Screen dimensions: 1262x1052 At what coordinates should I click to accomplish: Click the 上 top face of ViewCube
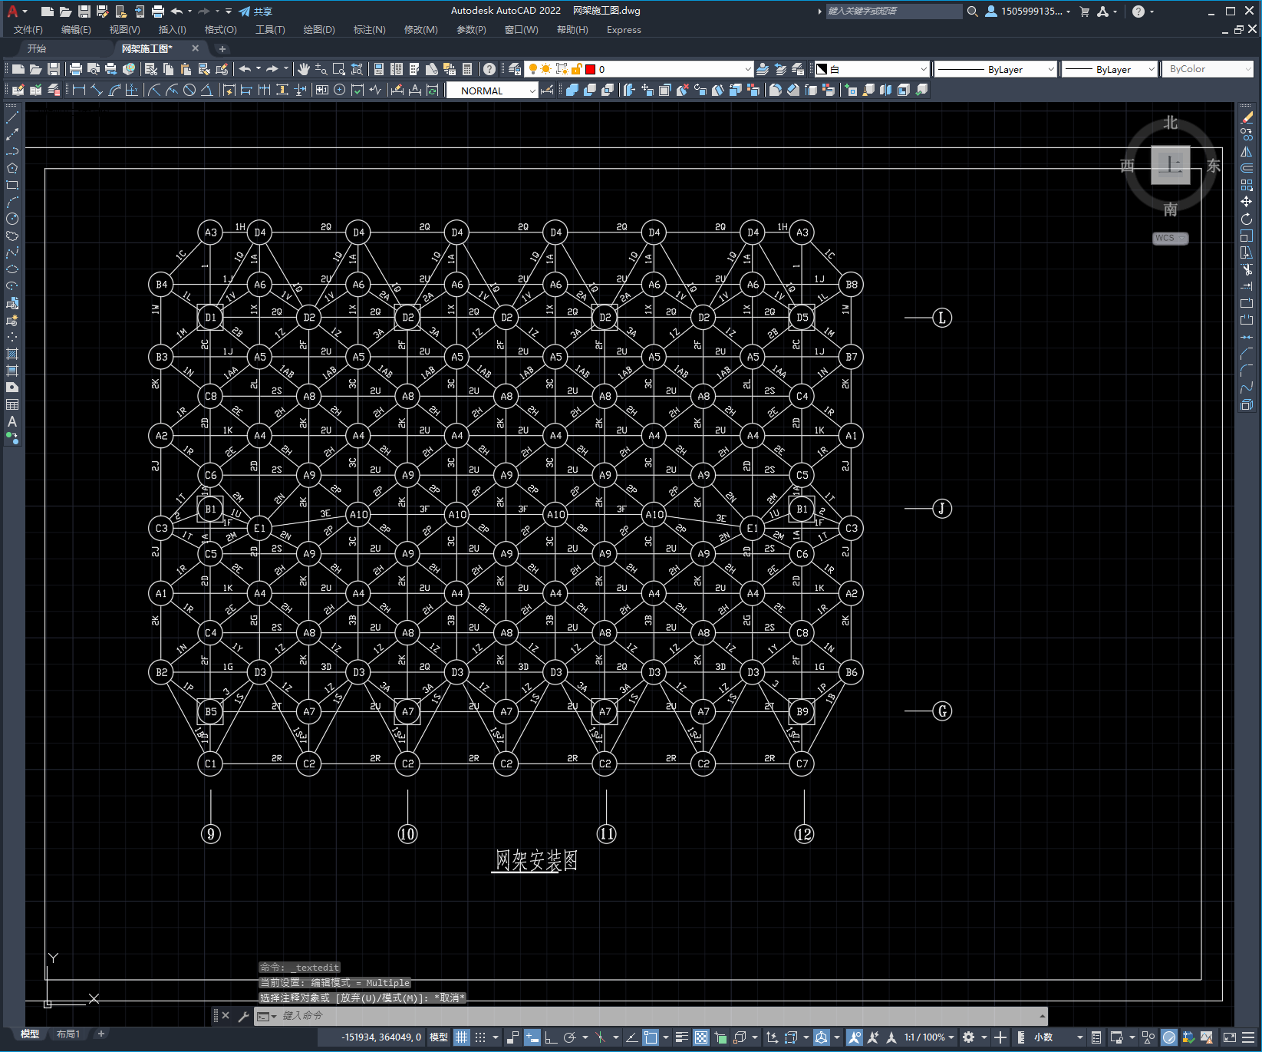tap(1170, 164)
